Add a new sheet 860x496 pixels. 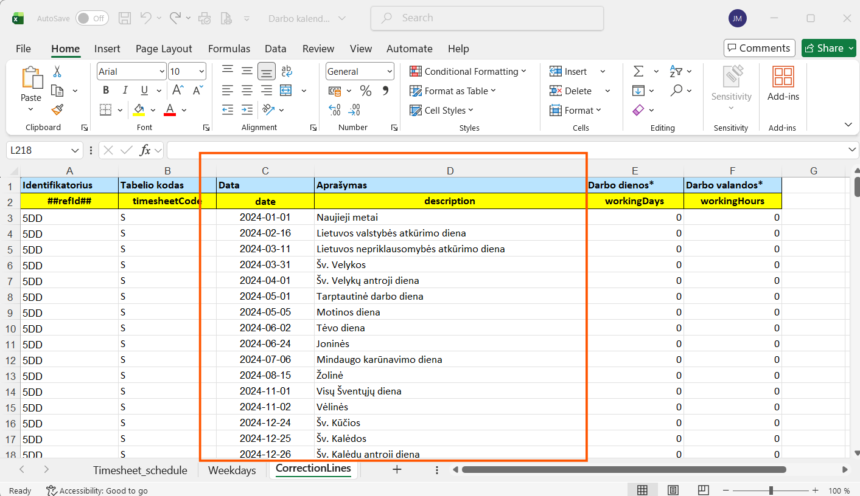click(397, 469)
